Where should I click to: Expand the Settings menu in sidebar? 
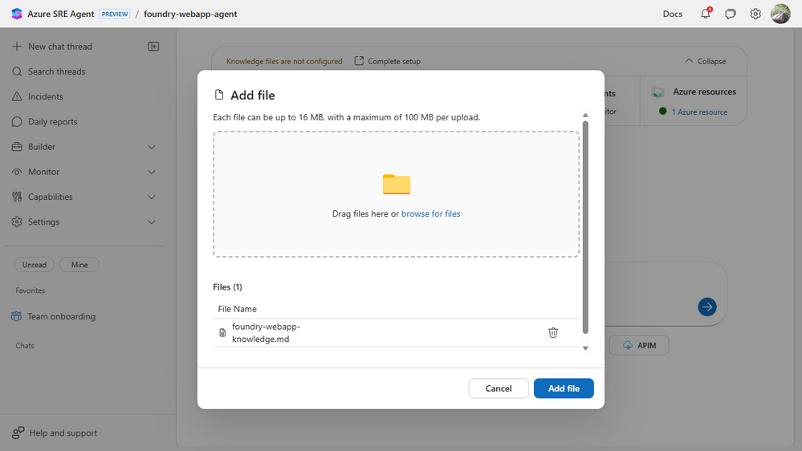tap(152, 221)
